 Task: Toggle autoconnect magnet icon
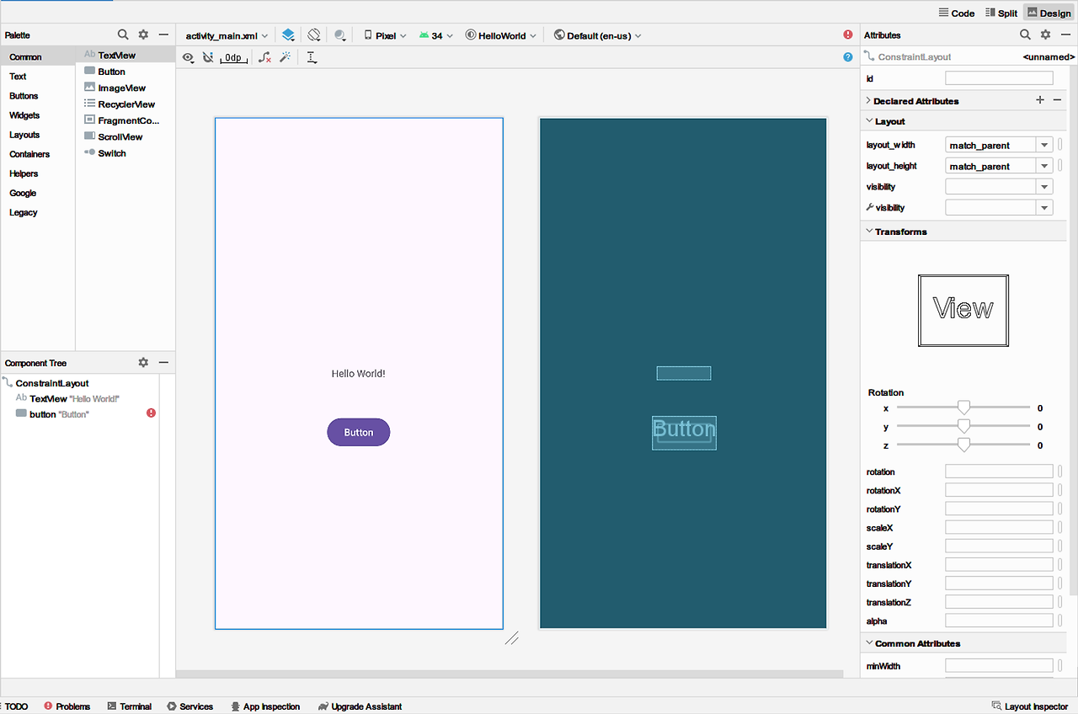(208, 57)
